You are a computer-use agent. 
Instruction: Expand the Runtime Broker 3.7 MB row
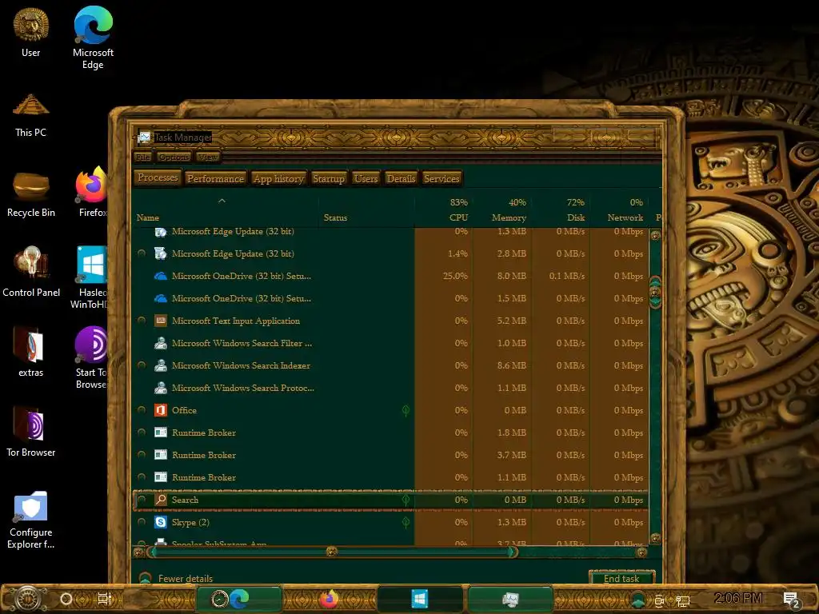pyautogui.click(x=141, y=455)
